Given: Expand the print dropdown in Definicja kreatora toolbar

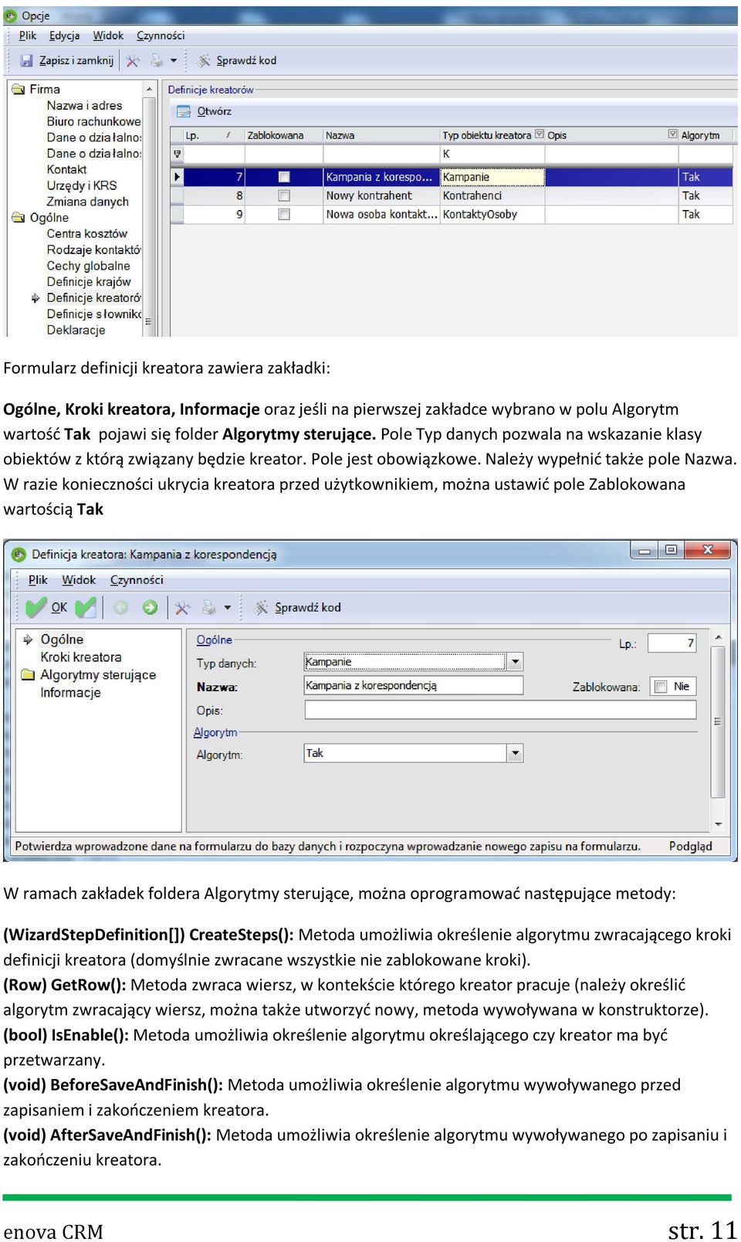Looking at the screenshot, I should (x=227, y=608).
